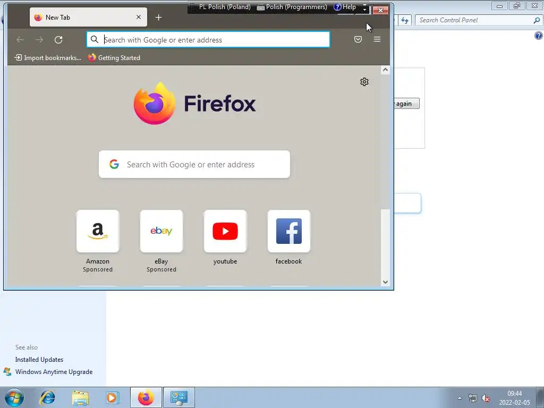544x408 pixels.
Task: Open Import bookmarks from the bookmarks toolbar
Action: point(47,57)
